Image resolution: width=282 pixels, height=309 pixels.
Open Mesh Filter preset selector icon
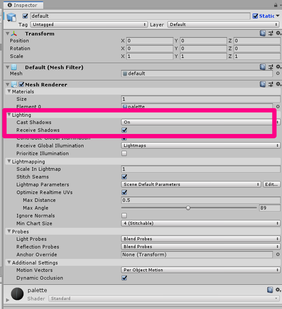tap(271, 67)
